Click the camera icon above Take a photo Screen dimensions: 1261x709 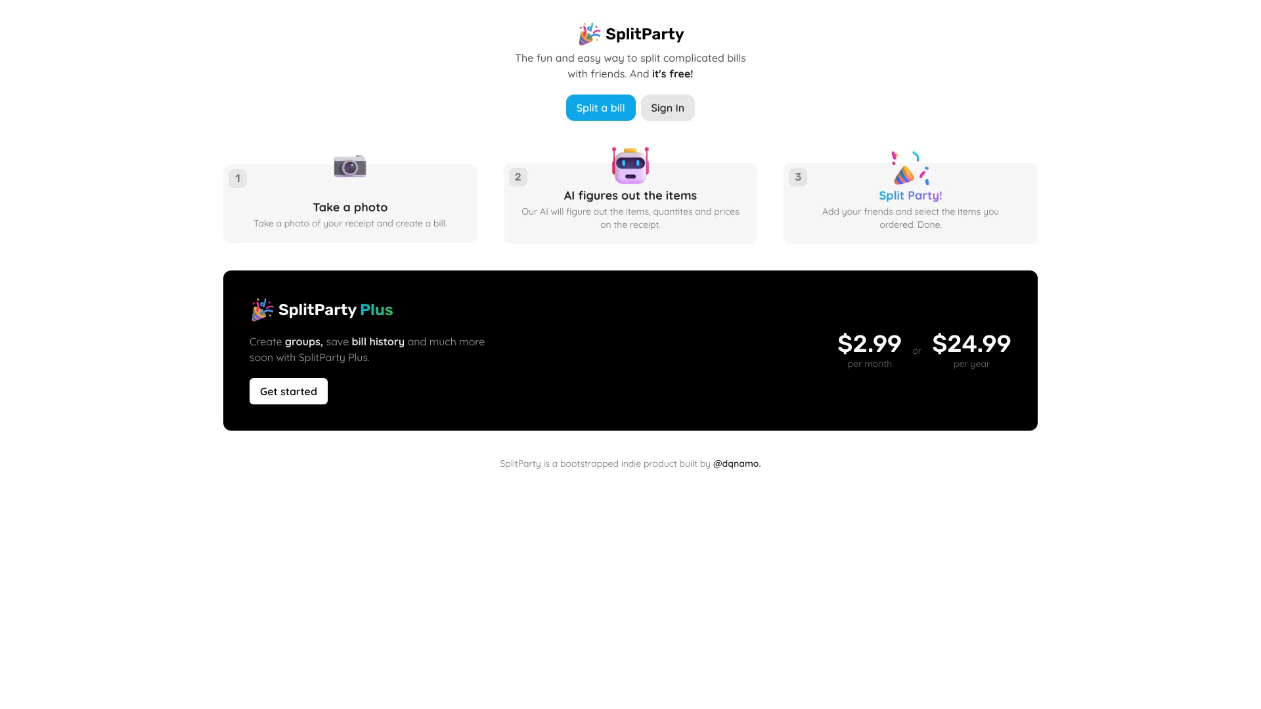tap(350, 167)
